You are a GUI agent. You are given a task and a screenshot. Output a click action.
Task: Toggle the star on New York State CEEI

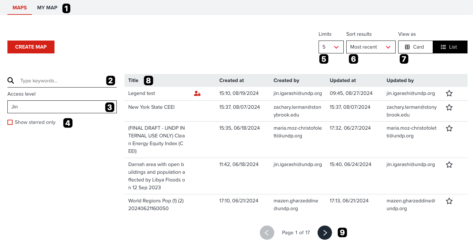click(x=449, y=107)
